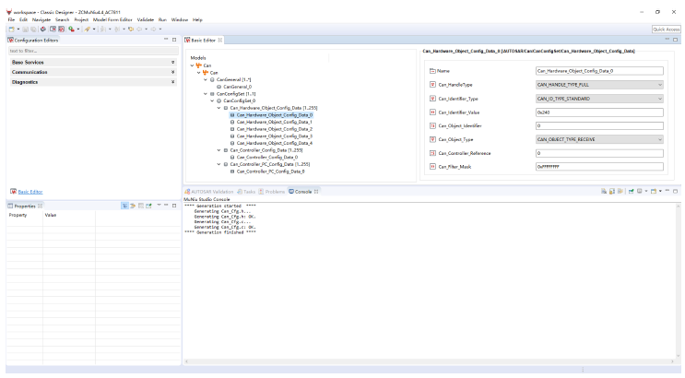Click the Quick Access field
The height and width of the screenshot is (378, 685).
666,30
